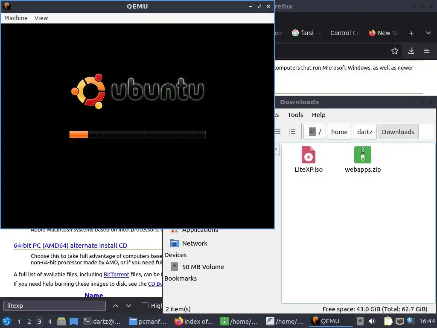Screen dimensions: 437x328
Task: Switch to the farsi Google tab in Firefox
Action: click(x=306, y=33)
